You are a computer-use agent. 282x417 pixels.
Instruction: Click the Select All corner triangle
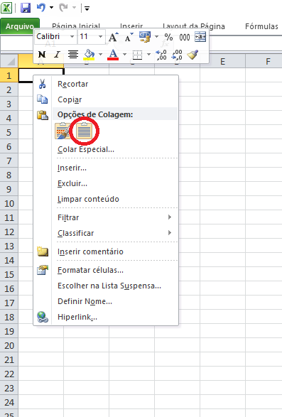click(9, 61)
